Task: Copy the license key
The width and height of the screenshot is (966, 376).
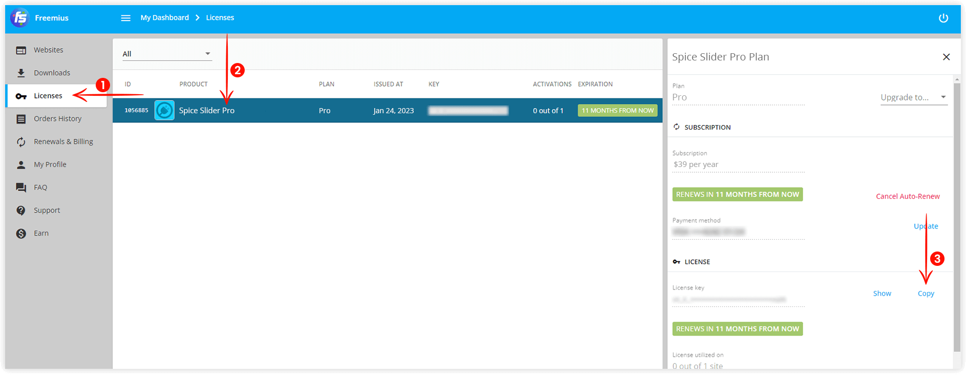Action: (x=926, y=294)
